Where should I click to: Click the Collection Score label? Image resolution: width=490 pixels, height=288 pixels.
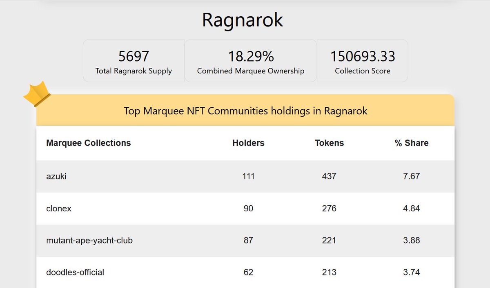363,71
